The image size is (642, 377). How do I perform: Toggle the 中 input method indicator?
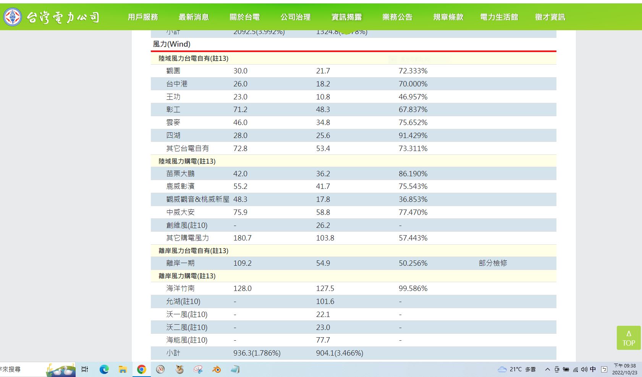[593, 369]
